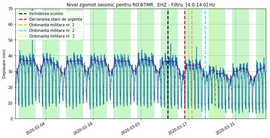Click the 'Inchiderea scolilor' legend label
The image size is (270, 138).
coord(46,13)
